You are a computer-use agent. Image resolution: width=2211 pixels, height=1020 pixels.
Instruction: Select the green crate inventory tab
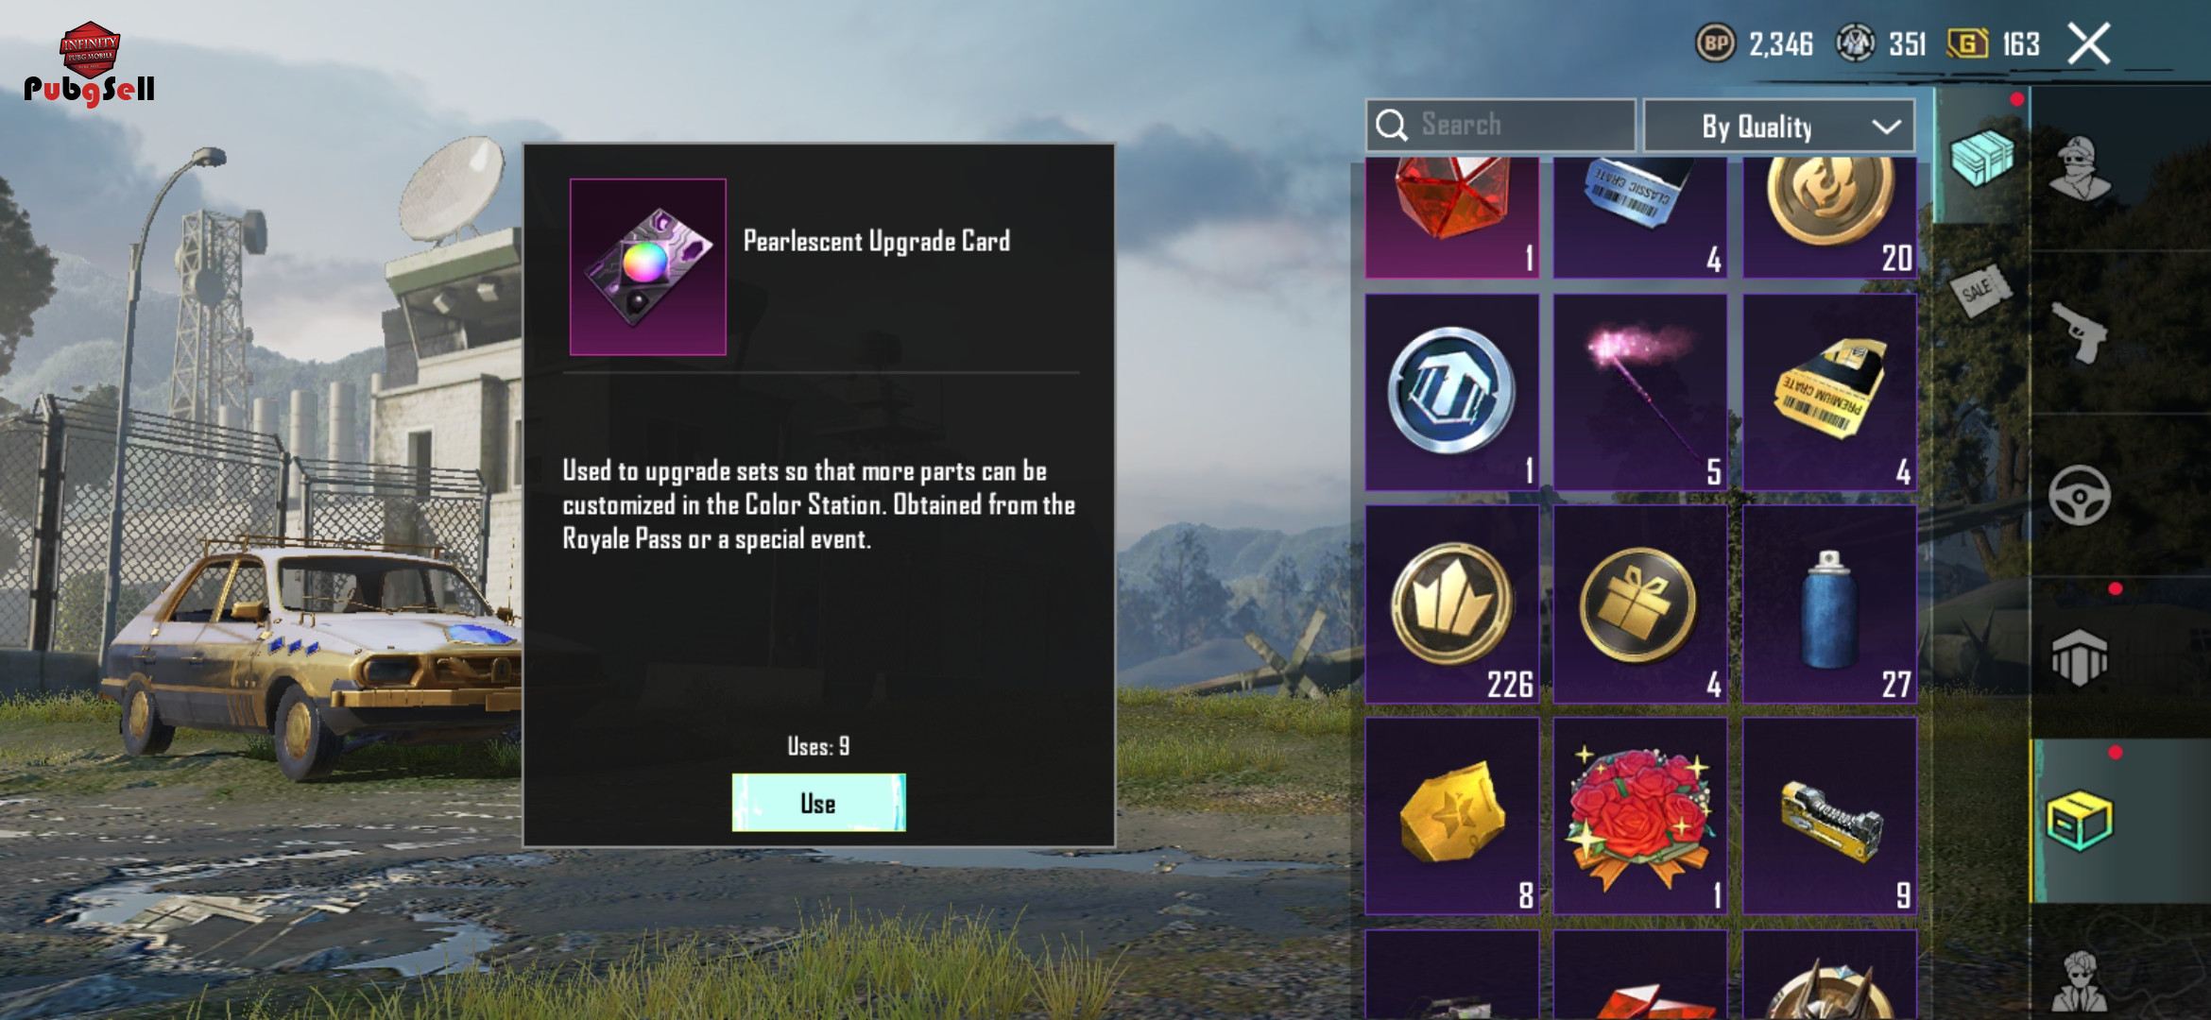click(x=2080, y=821)
